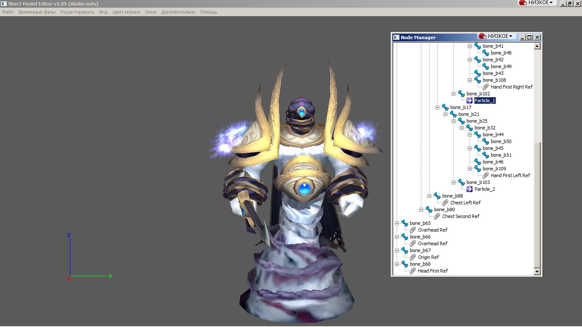Click the paperclip icon of Hand First Left Ref
This screenshot has height=327, width=582.
point(486,175)
